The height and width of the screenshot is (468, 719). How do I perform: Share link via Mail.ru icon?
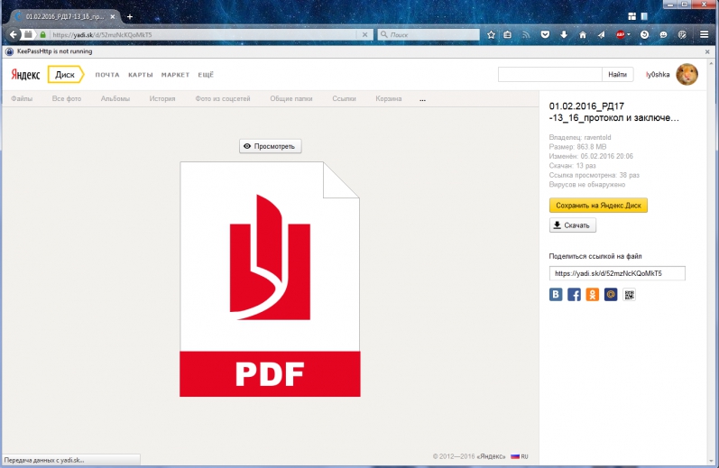pyautogui.click(x=611, y=294)
